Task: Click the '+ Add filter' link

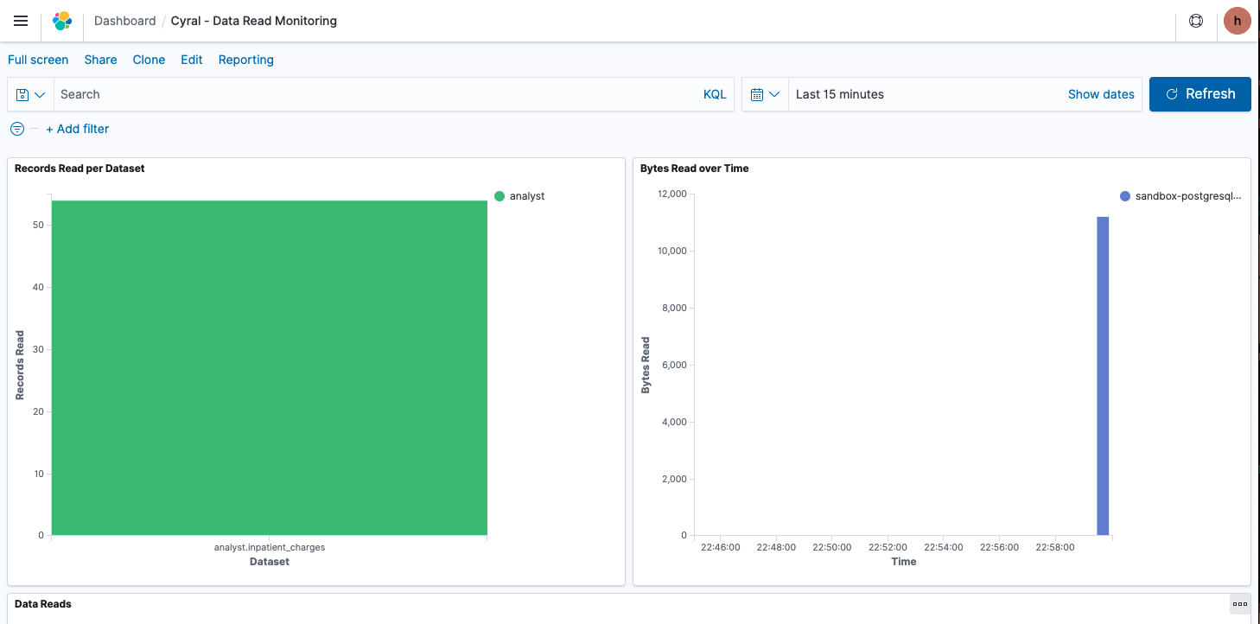Action: tap(77, 128)
